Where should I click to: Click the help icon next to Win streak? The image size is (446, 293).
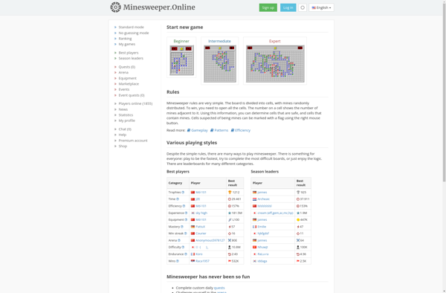point(185,234)
